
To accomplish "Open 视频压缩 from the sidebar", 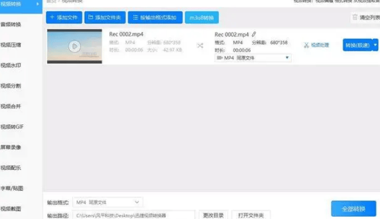I will pos(11,45).
